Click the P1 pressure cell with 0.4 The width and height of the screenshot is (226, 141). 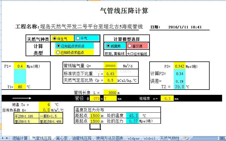coord(20,66)
